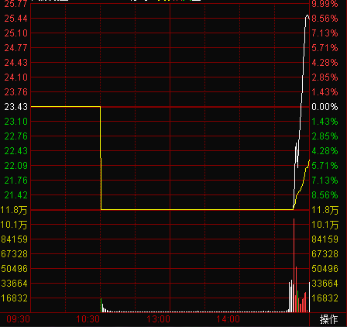Click the white price line peak near 25.44
This screenshot has height=327, width=347.
pyautogui.click(x=307, y=16)
